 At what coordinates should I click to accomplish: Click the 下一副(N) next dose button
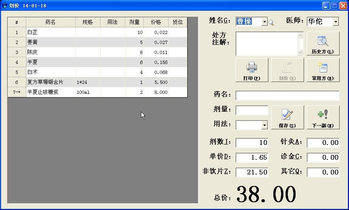point(323,117)
